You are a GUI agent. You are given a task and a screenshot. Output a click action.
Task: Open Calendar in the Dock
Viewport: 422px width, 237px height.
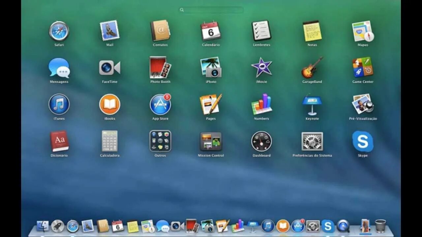[x=118, y=226]
